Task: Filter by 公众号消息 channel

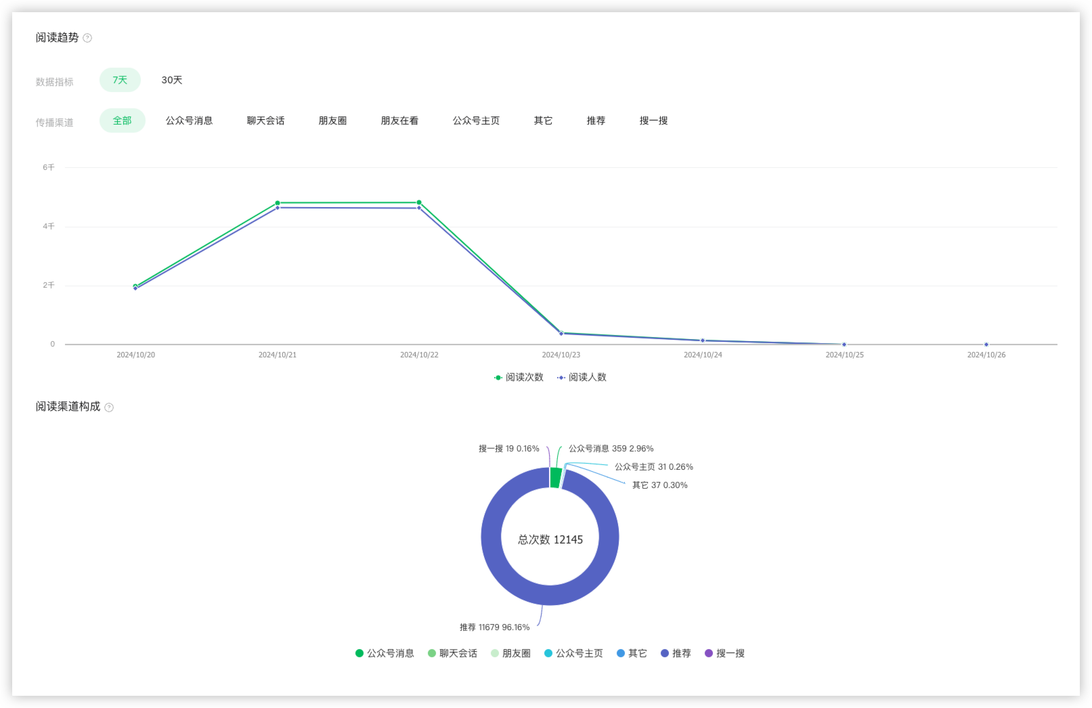Action: pyautogui.click(x=189, y=120)
